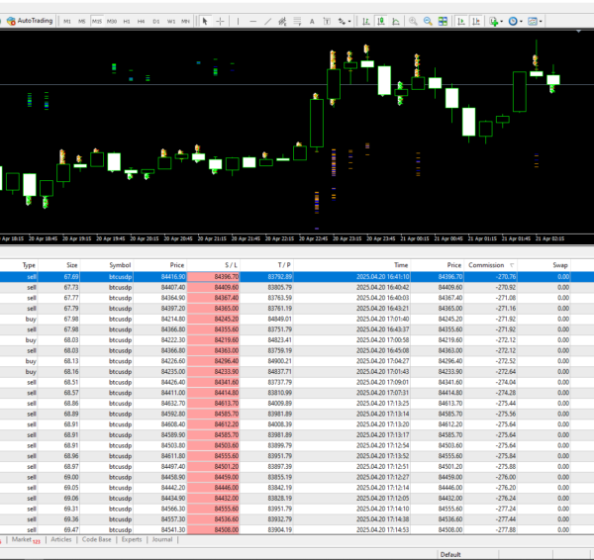This screenshot has width=594, height=560.
Task: Select the vertical line drawing tool
Action: 238,20
